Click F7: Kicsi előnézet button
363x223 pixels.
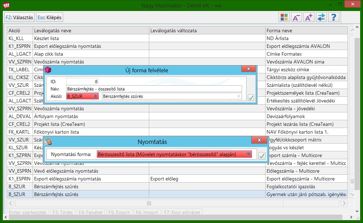click(182, 212)
